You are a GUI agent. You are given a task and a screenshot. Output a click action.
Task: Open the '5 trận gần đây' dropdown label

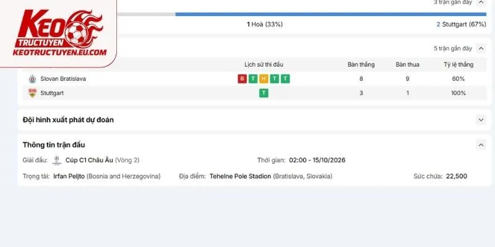tap(453, 49)
